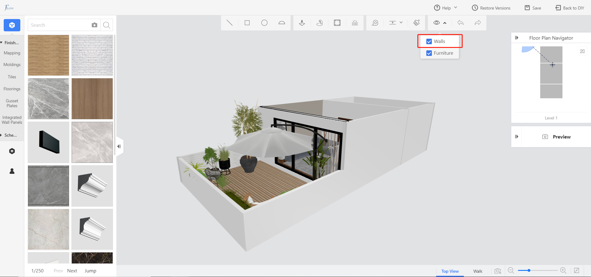This screenshot has height=277, width=591.
Task: Click the Preview camera button
Action: click(557, 137)
